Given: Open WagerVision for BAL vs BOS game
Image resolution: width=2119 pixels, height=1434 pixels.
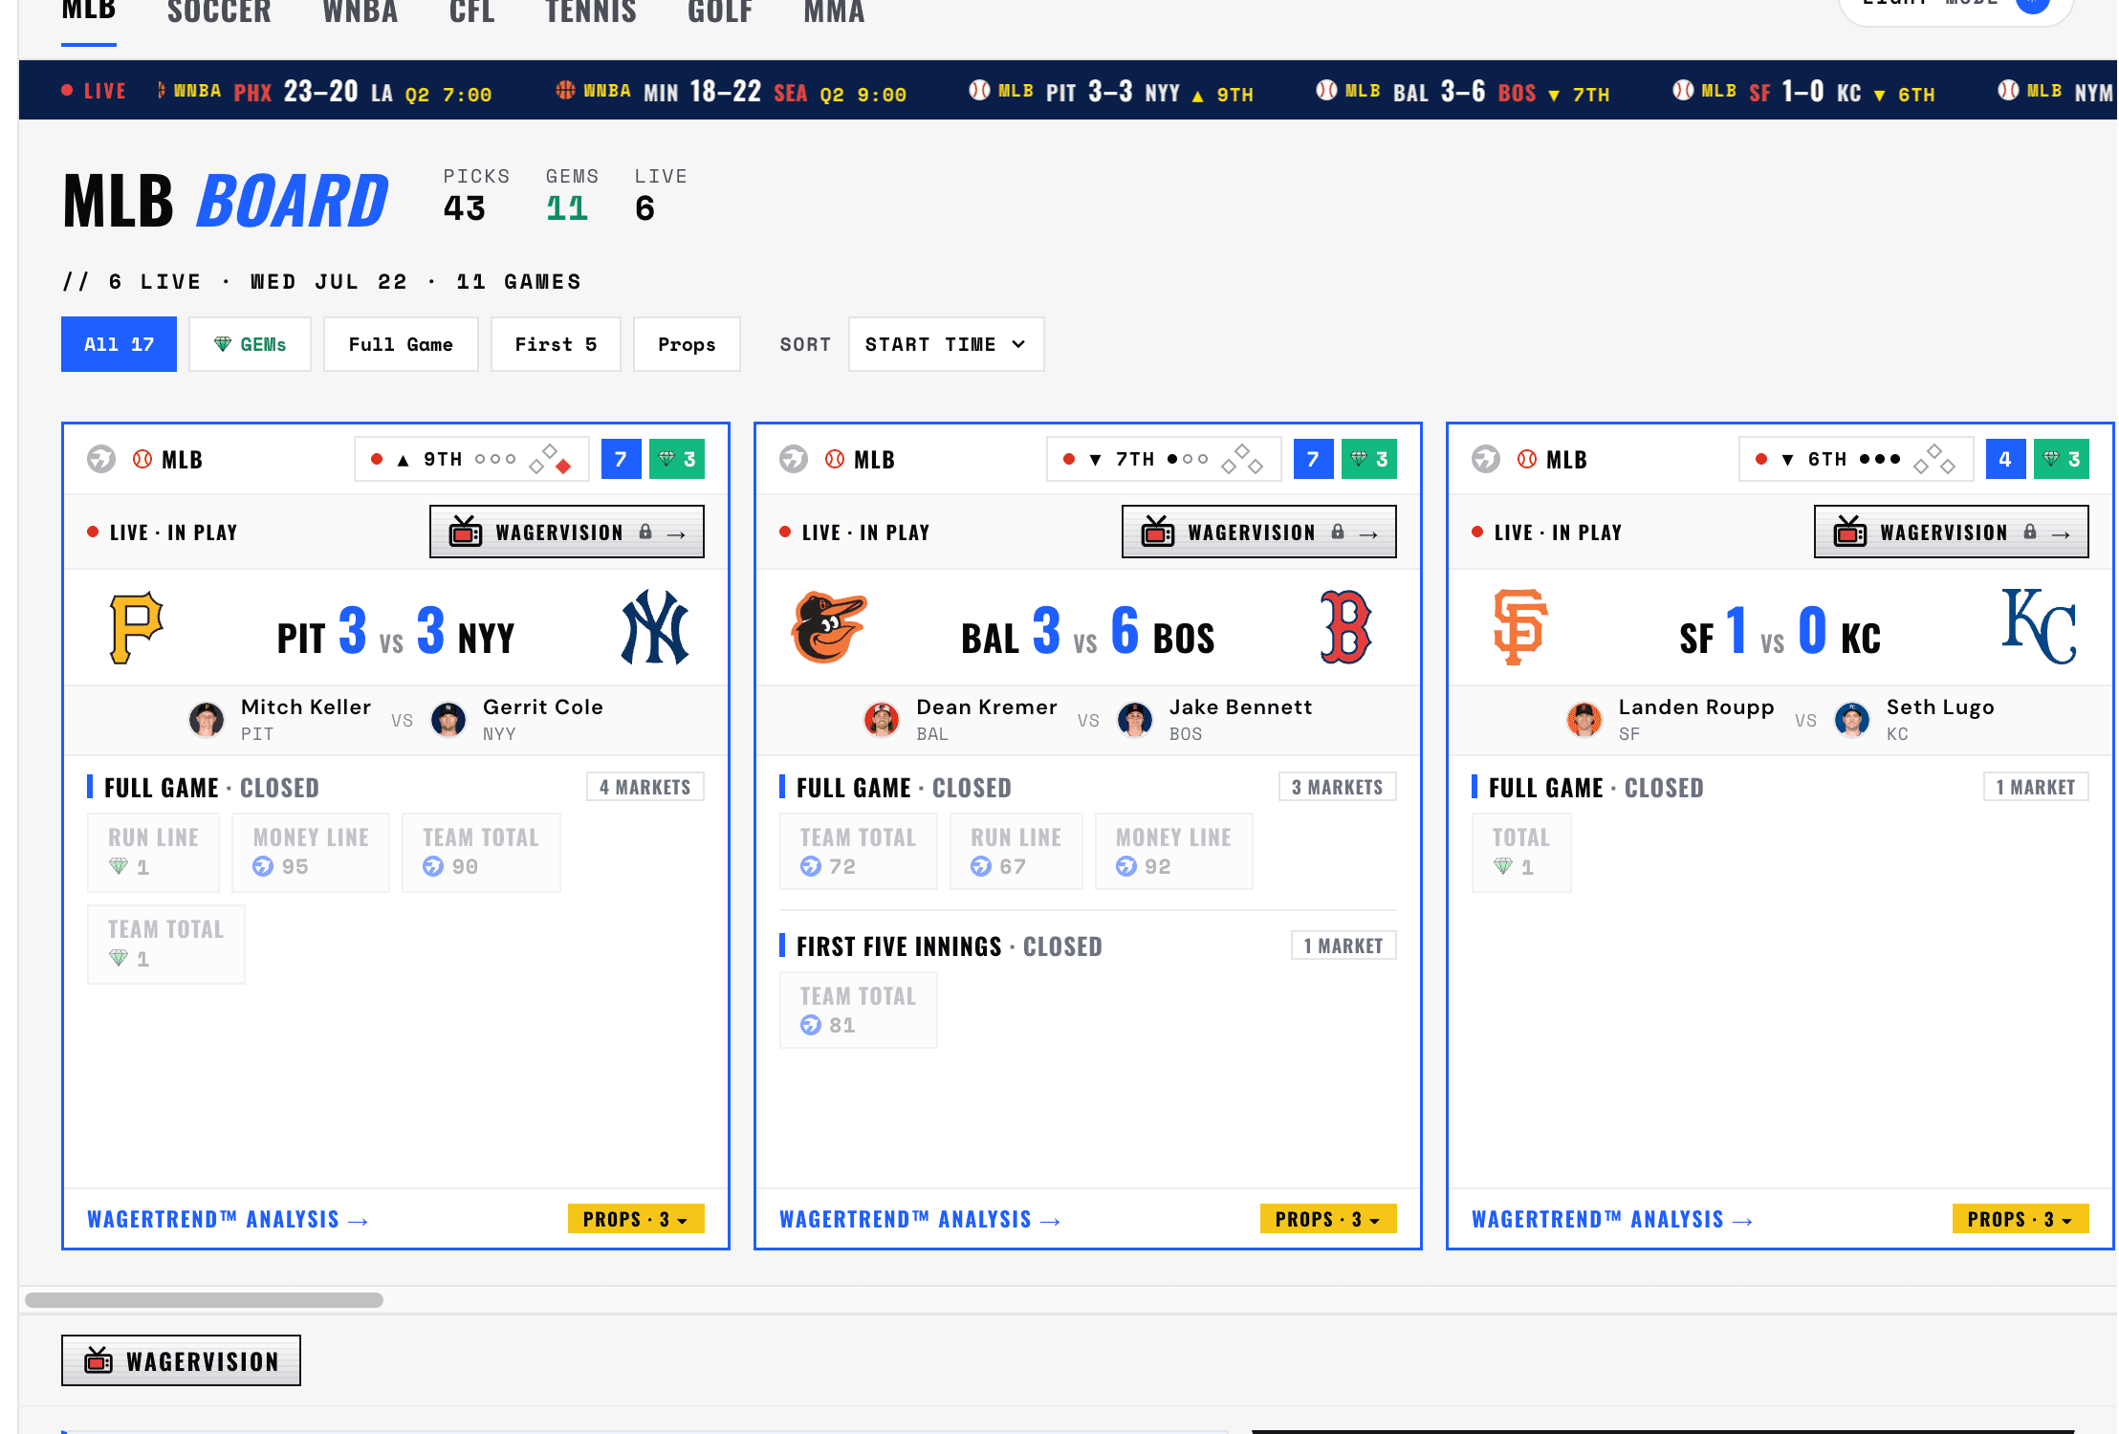Looking at the screenshot, I should click(x=1259, y=532).
